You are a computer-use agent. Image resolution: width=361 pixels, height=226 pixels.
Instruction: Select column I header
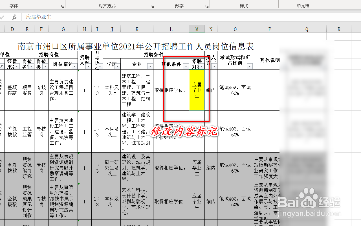point(97,29)
